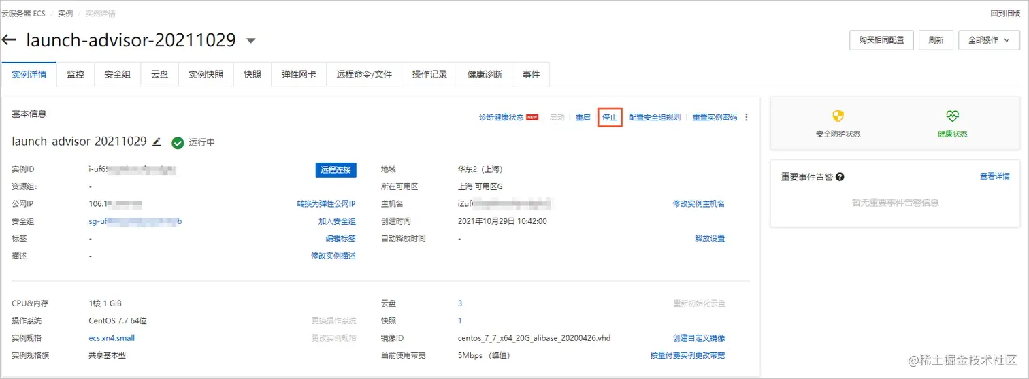The image size is (1029, 379).
Task: Click the zone value 上海 可用区G
Action: (480, 186)
